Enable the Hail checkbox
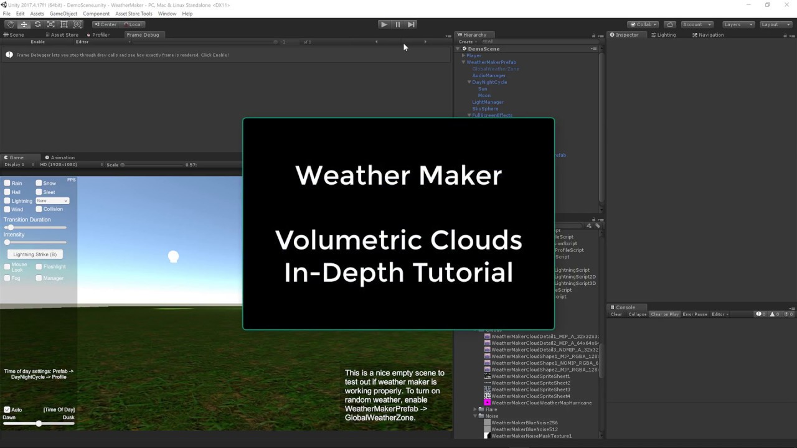Screen dimensions: 797x448 tap(7, 192)
